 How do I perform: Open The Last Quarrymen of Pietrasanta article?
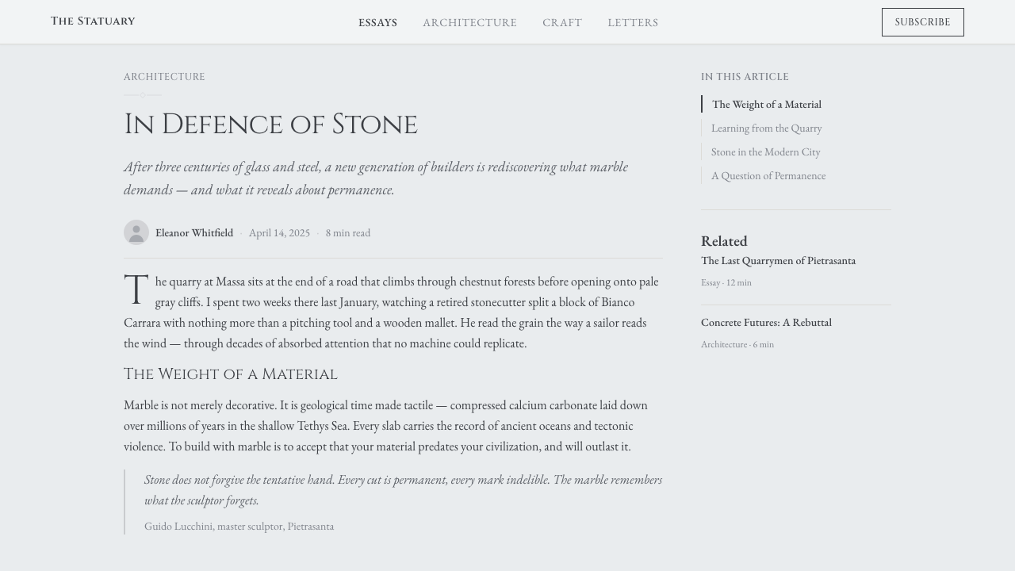(x=778, y=261)
